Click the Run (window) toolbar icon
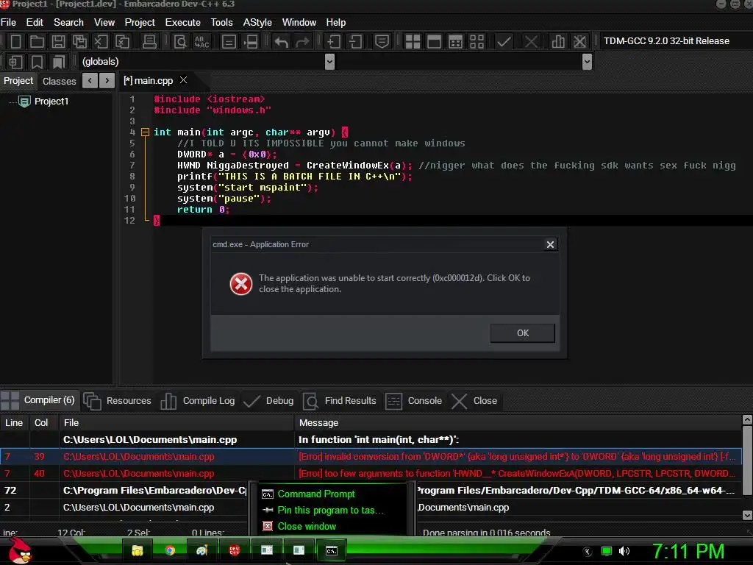The height and width of the screenshot is (565, 753). pos(434,41)
